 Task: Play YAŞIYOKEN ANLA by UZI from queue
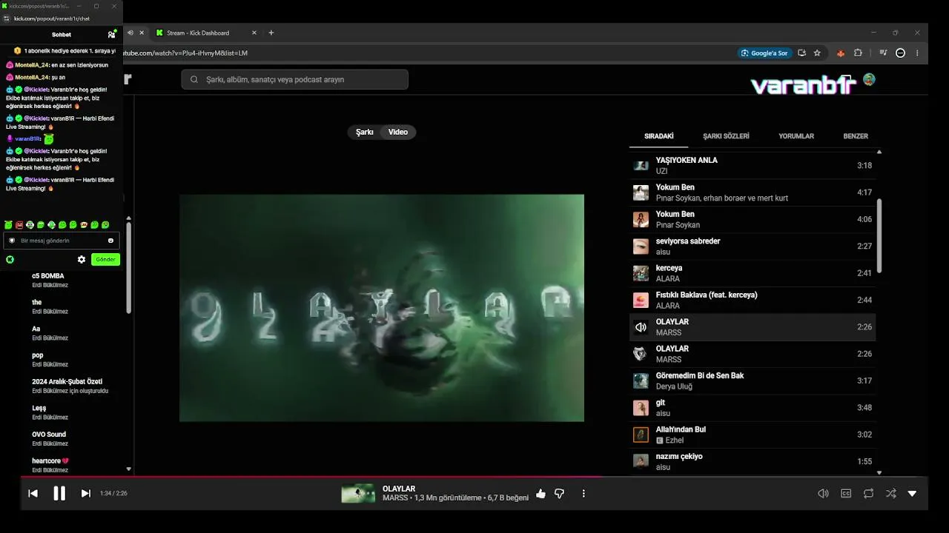point(753,166)
